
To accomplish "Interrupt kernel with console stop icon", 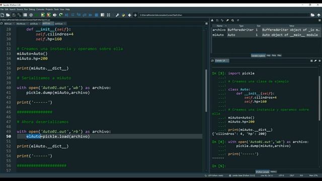I will click(311, 61).
